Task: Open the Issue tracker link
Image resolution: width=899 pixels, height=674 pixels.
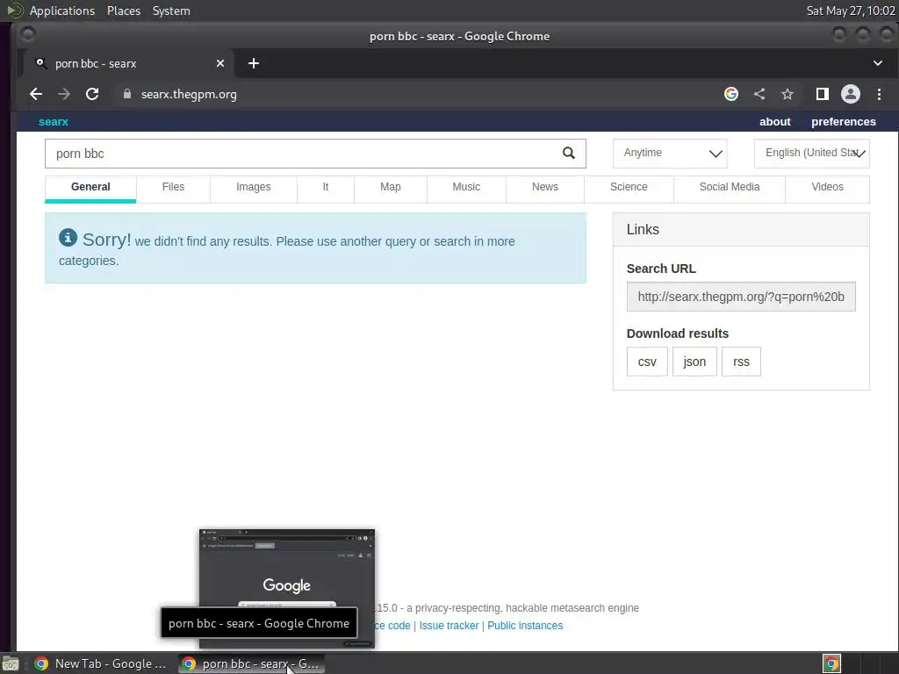Action: tap(449, 626)
